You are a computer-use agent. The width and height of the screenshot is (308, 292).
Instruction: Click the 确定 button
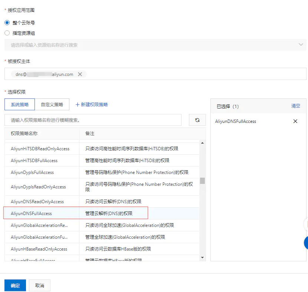click(x=15, y=285)
